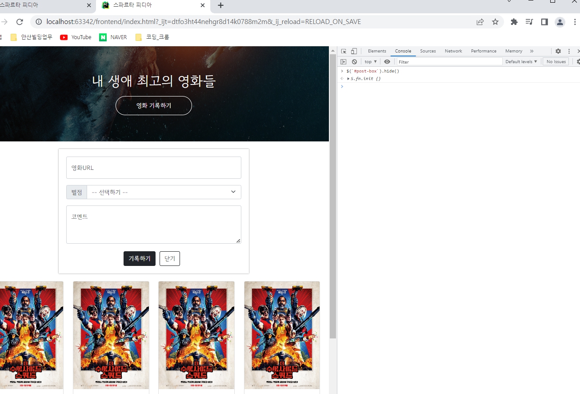Toggle the Chrome side panel icon

(x=544, y=22)
